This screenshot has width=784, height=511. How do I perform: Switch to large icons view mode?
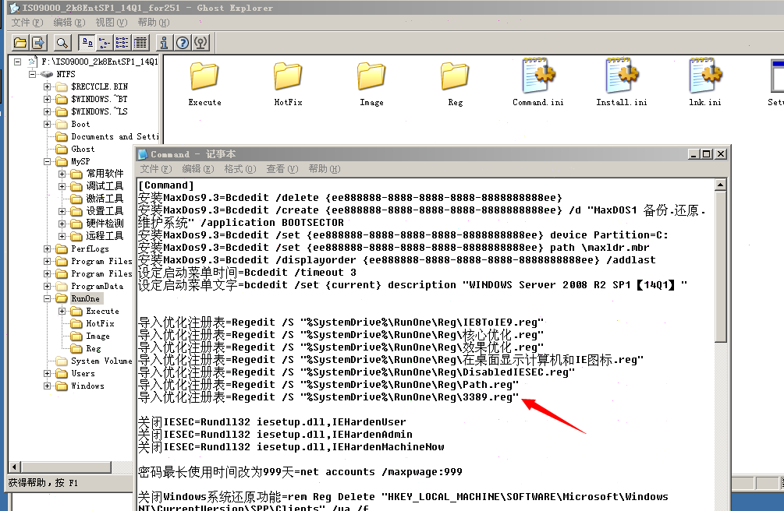click(87, 42)
